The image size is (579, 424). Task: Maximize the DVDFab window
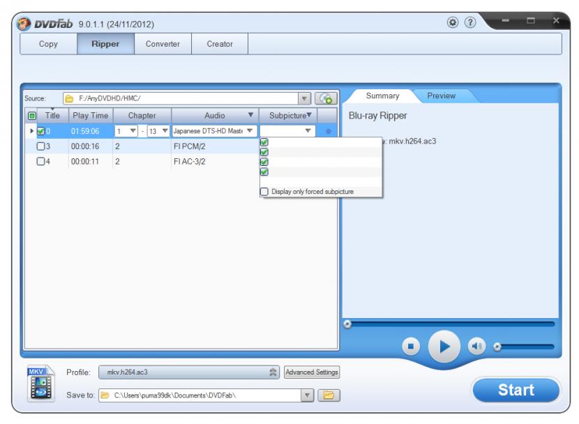pyautogui.click(x=531, y=21)
